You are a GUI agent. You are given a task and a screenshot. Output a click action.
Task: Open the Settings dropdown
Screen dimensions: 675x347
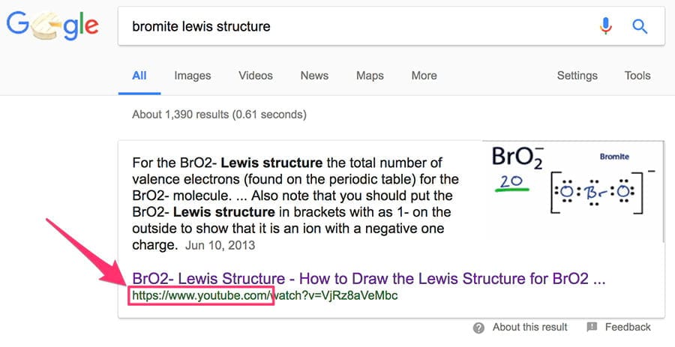[x=577, y=76]
